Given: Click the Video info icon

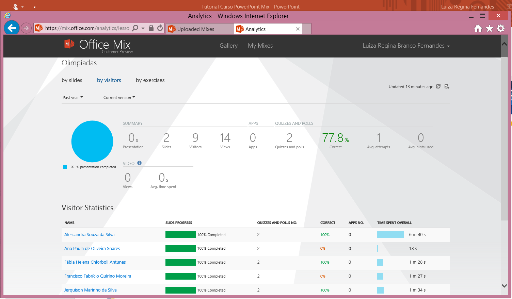Looking at the screenshot, I should [x=139, y=163].
